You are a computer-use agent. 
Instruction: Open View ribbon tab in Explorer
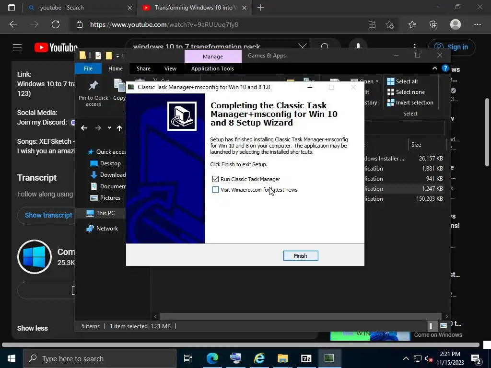pos(170,69)
